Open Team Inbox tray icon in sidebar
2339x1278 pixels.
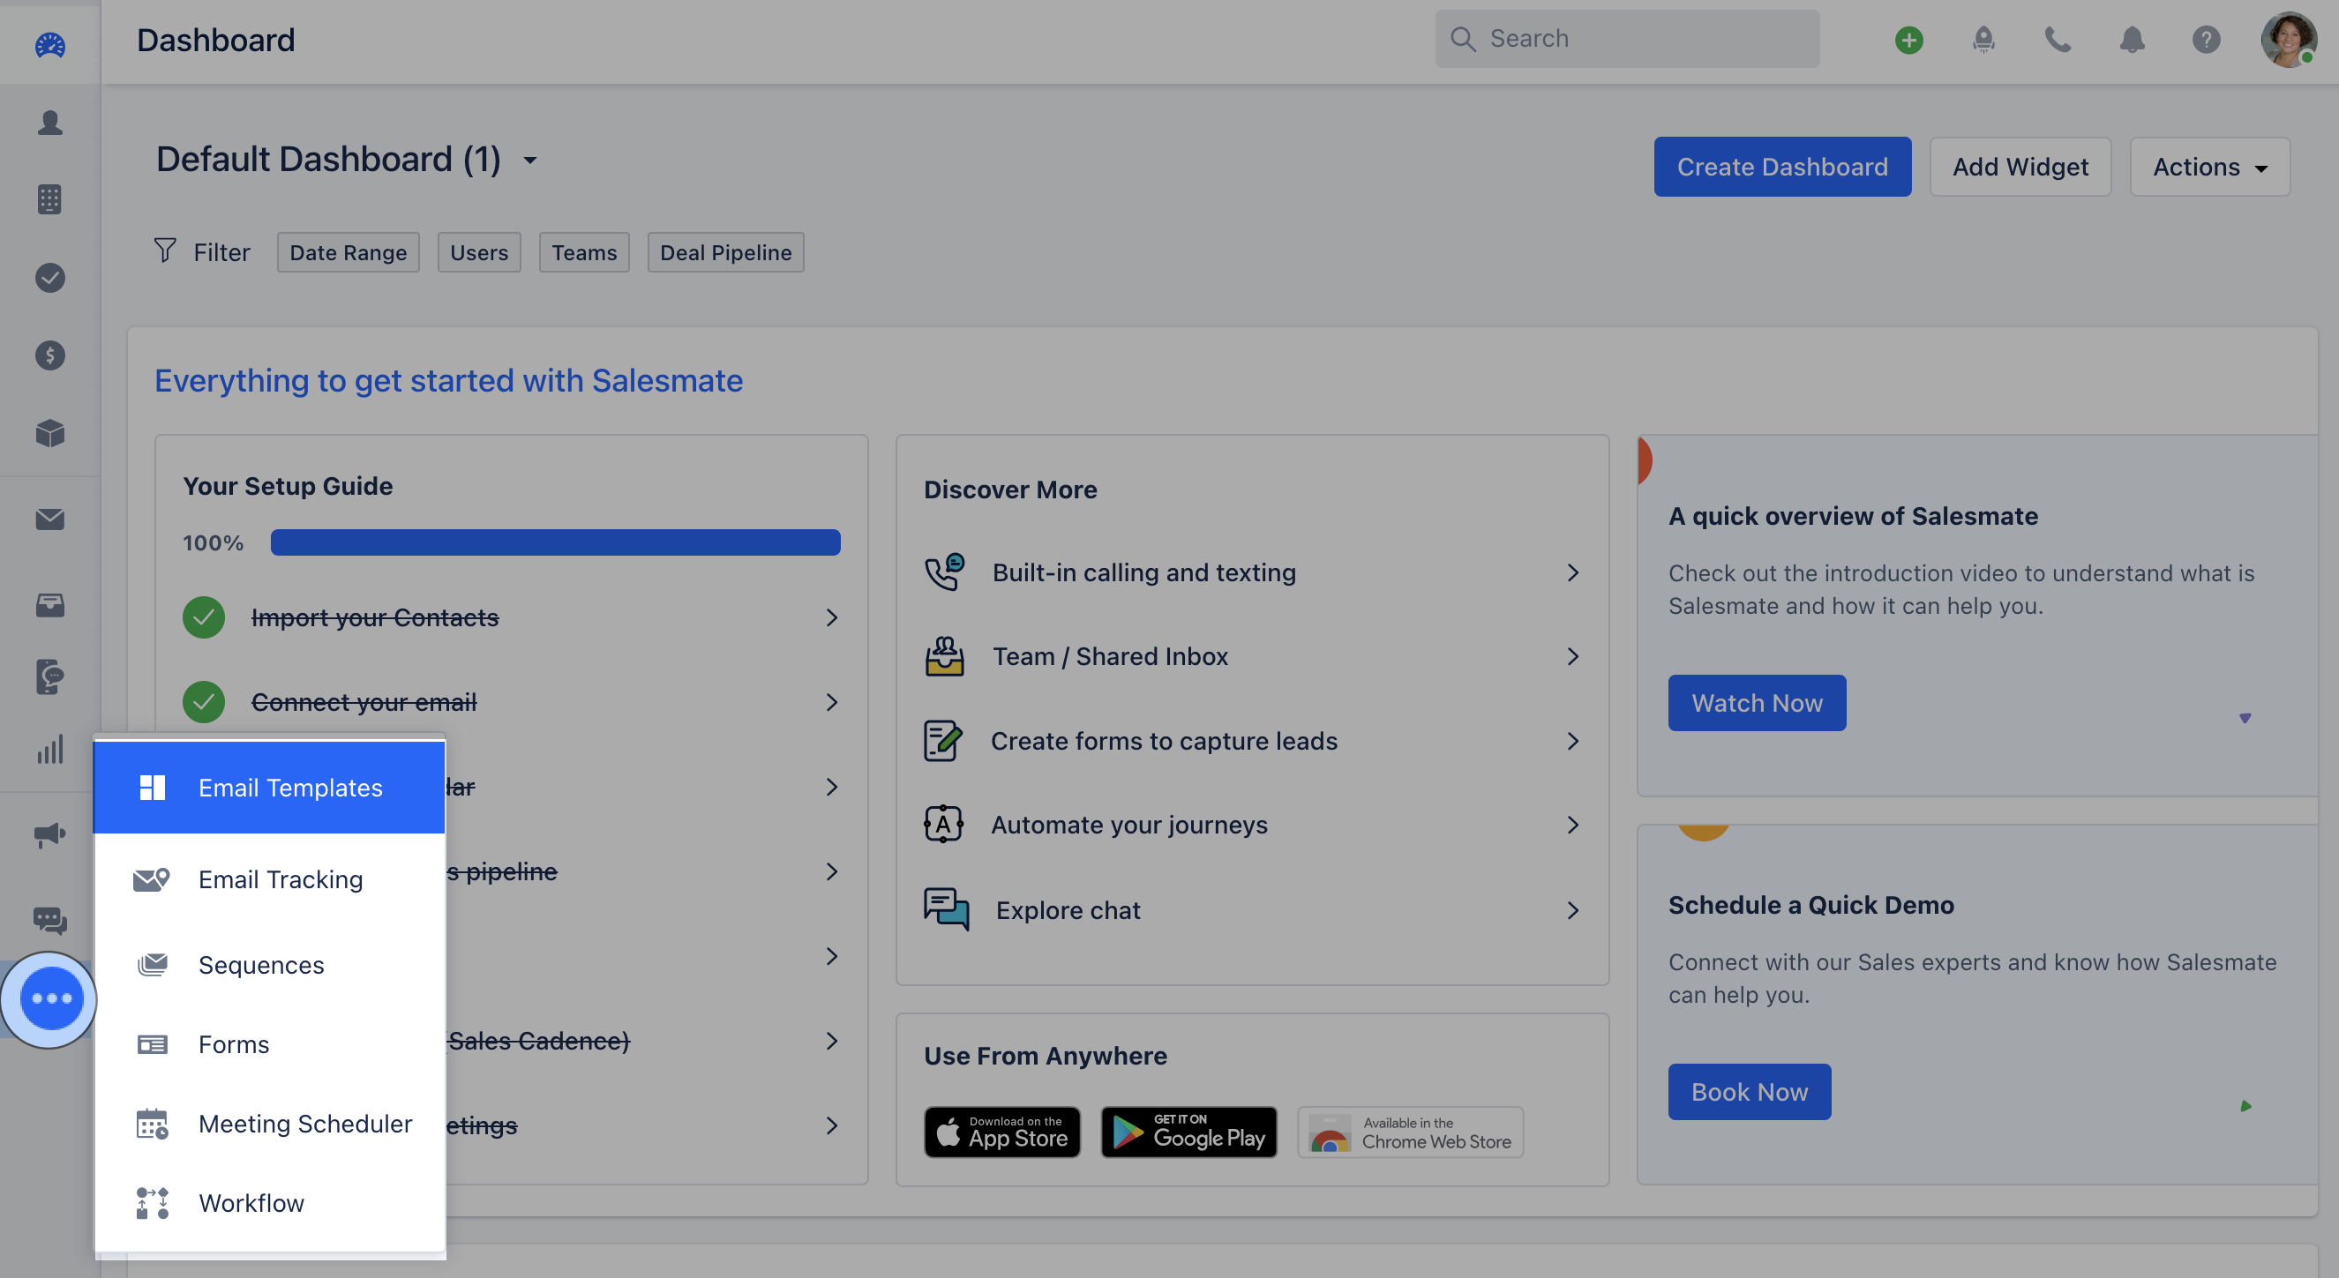pos(50,604)
